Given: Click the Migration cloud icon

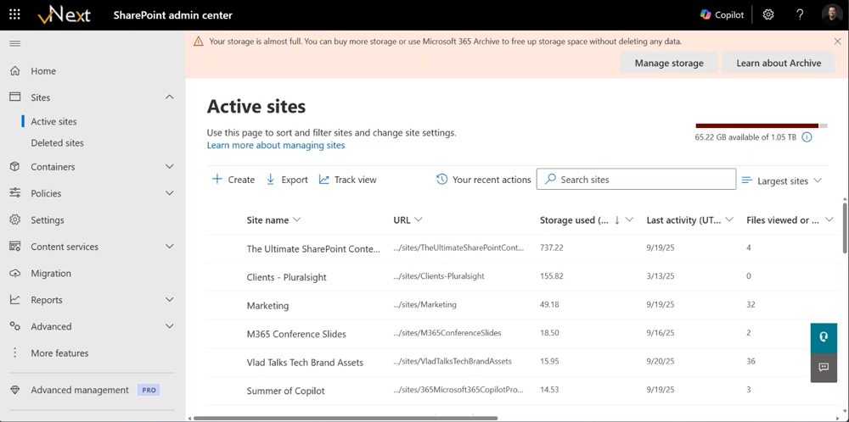Looking at the screenshot, I should coord(15,274).
